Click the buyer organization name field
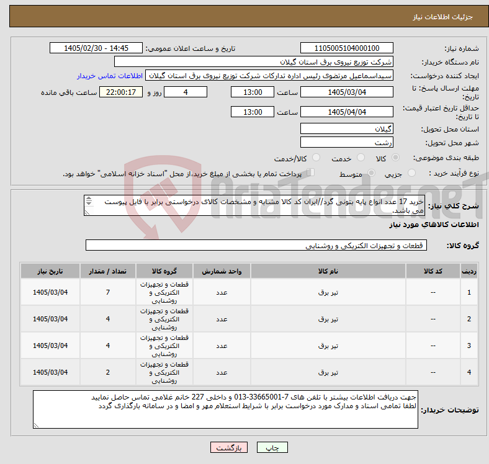 point(254,62)
